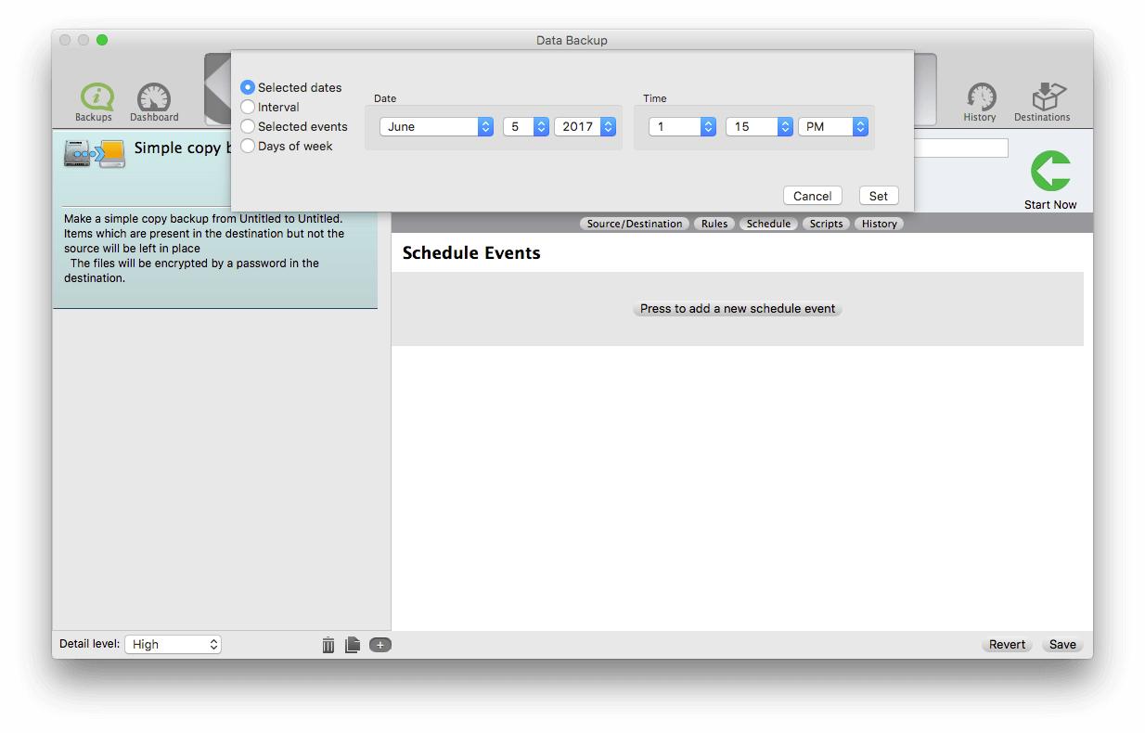Click the Set button
The height and width of the screenshot is (733, 1145).
[878, 196]
